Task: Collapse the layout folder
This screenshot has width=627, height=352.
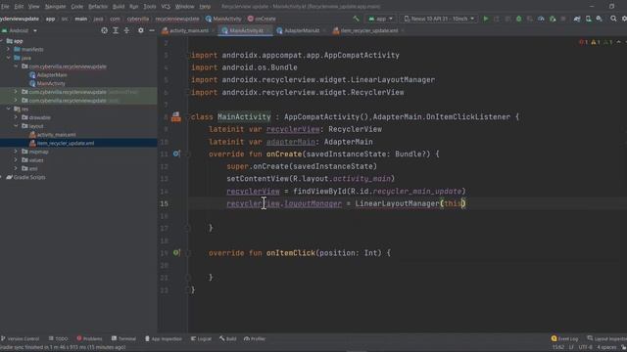Action: [16, 126]
